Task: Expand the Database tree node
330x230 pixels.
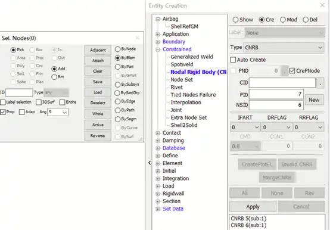Action: pos(158,148)
